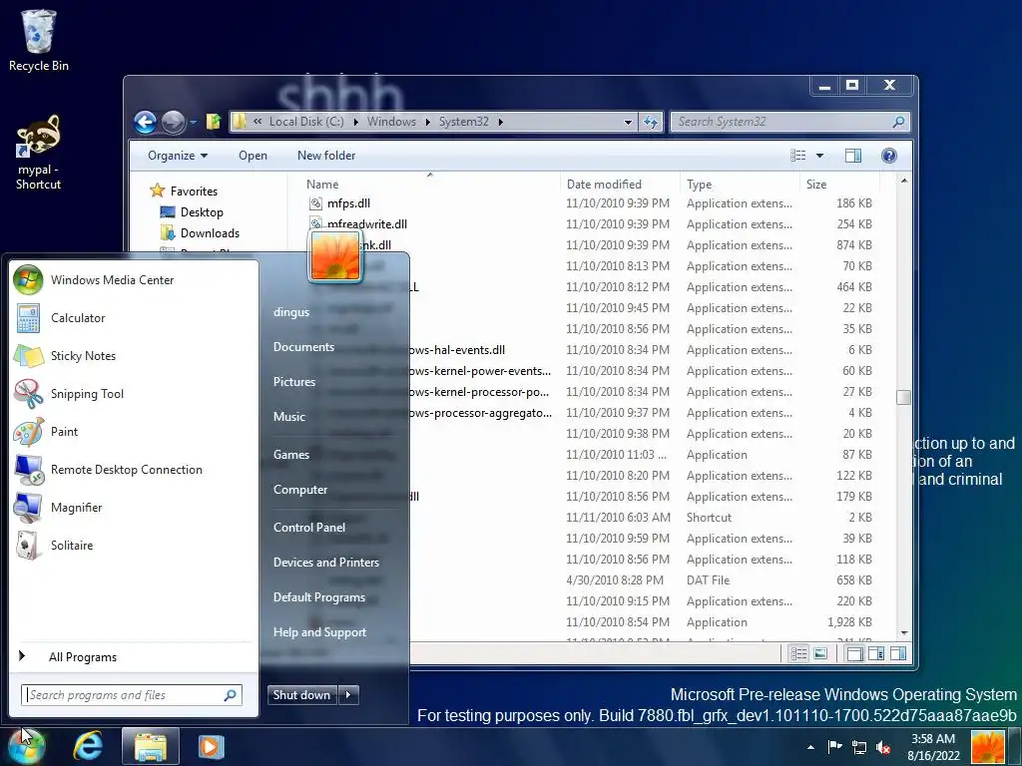Click the vertical scrollbar thumb in file list
The image size is (1022, 766).
click(903, 397)
